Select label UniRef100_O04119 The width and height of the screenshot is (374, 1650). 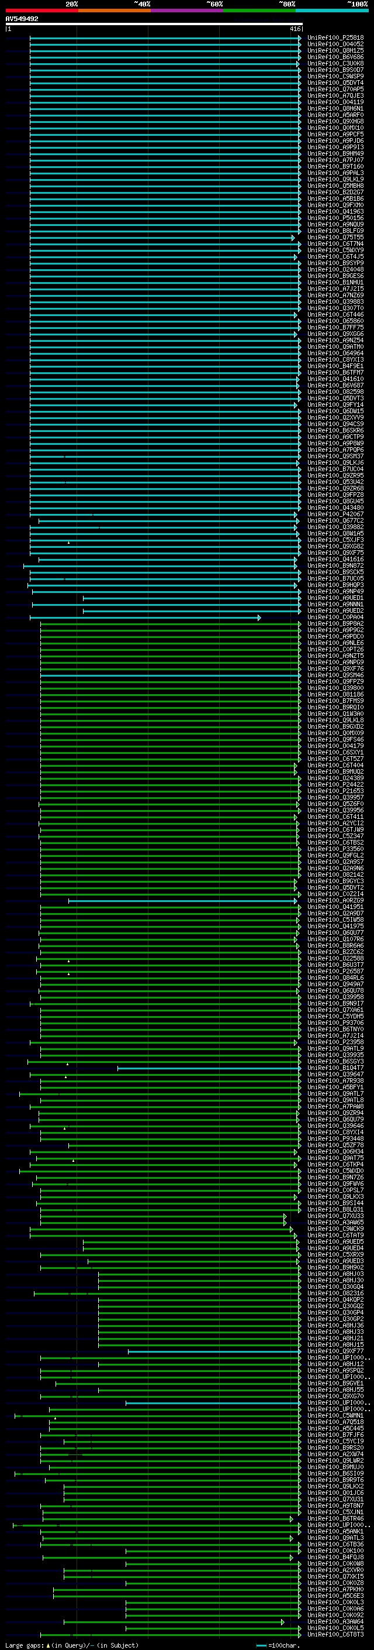[335, 102]
